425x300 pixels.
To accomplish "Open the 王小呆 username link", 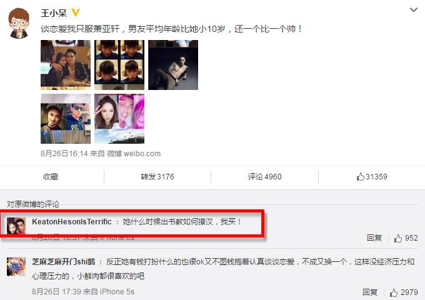I will [x=54, y=12].
